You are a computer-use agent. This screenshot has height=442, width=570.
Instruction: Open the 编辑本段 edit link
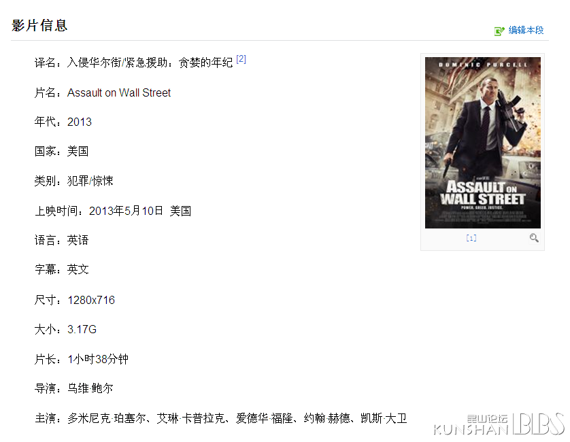[x=526, y=30]
